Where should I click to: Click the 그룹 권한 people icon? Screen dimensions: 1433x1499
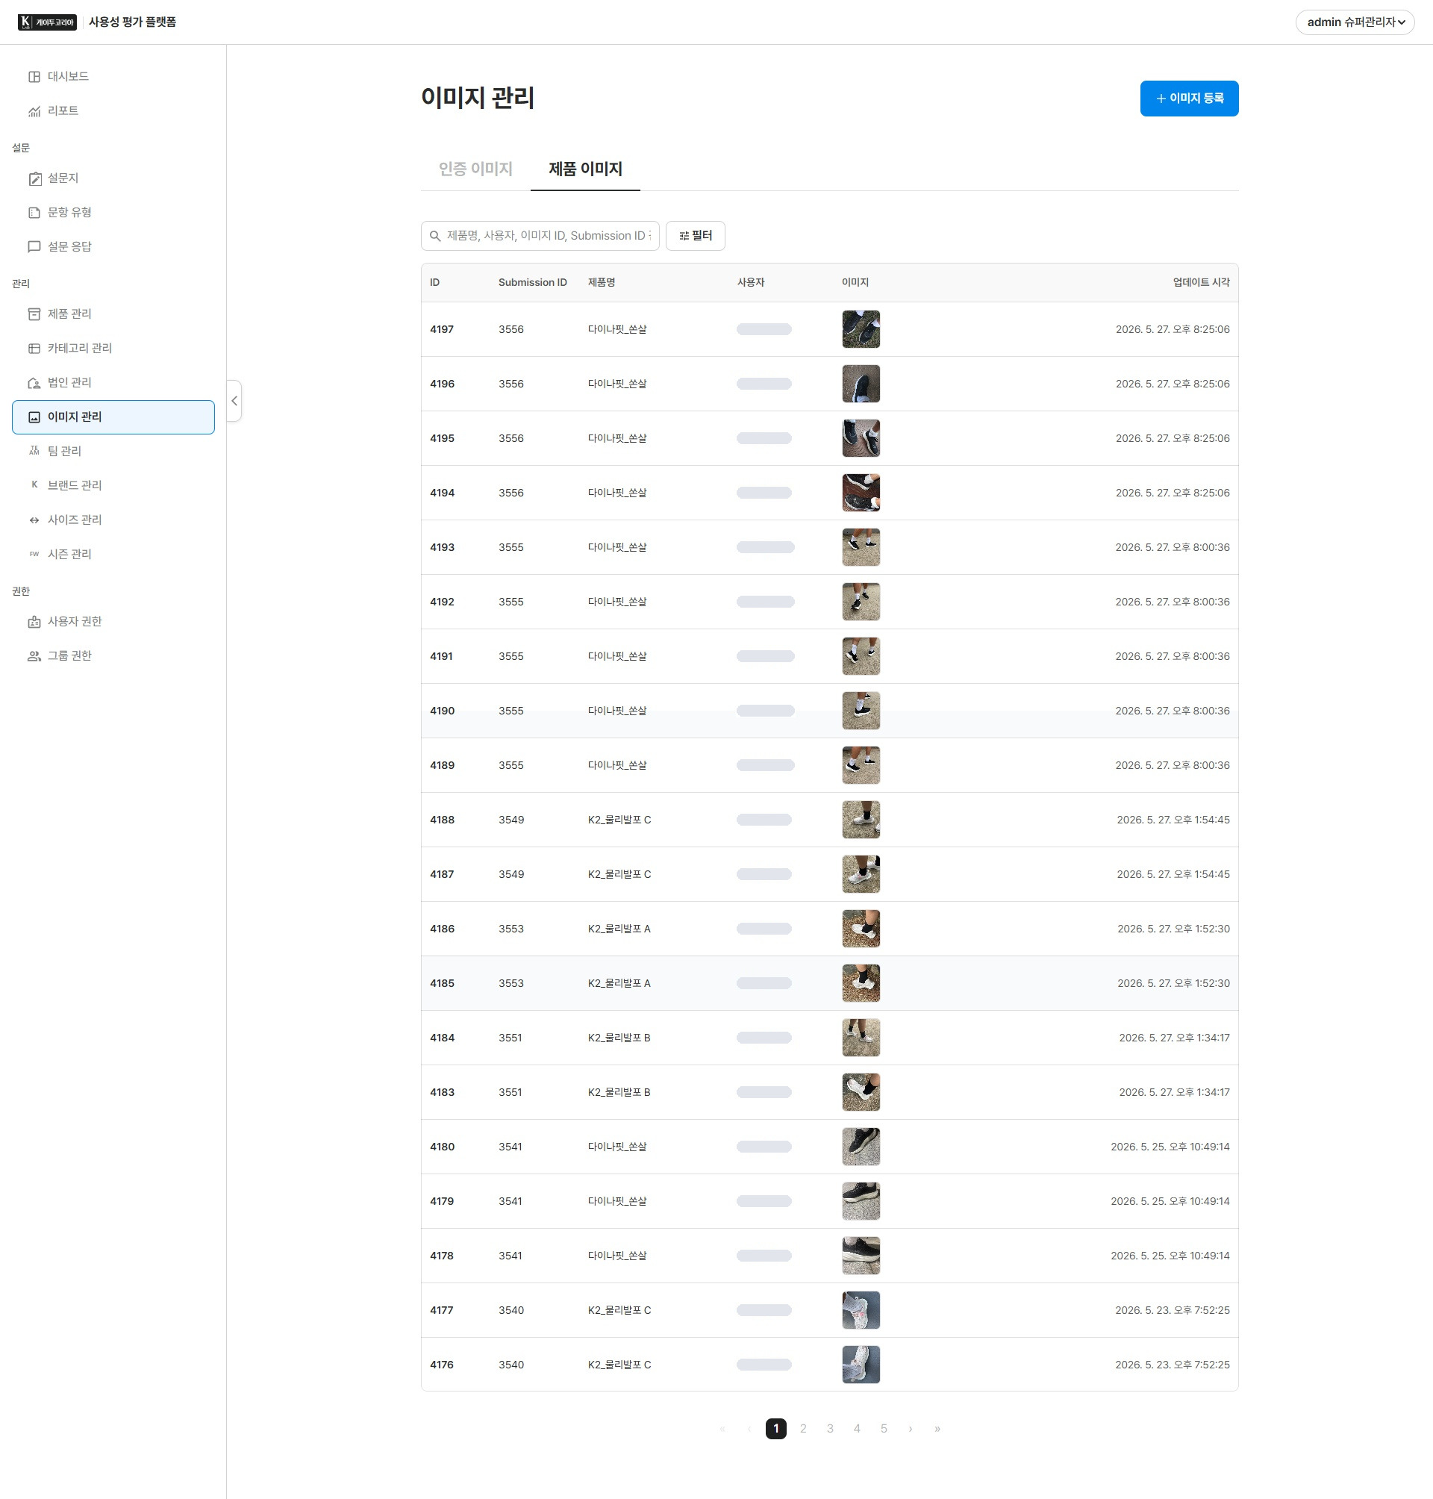tap(34, 656)
